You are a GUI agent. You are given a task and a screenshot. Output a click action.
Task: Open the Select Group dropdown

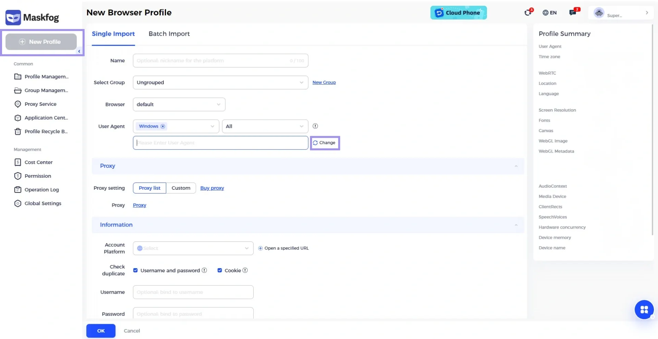[x=220, y=83]
